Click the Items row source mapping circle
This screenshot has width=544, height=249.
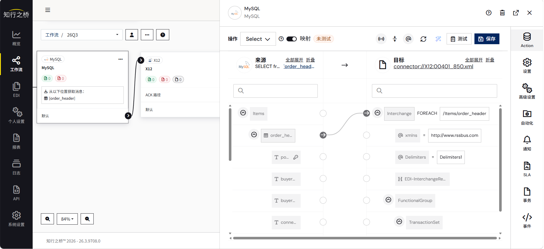(323, 113)
